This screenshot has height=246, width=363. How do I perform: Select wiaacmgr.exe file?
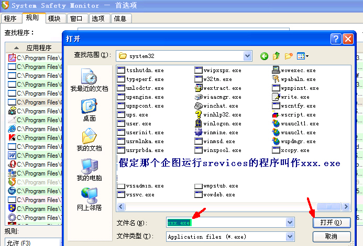coord(218,97)
